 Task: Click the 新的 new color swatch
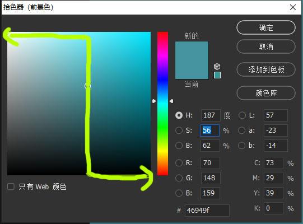[192, 50]
